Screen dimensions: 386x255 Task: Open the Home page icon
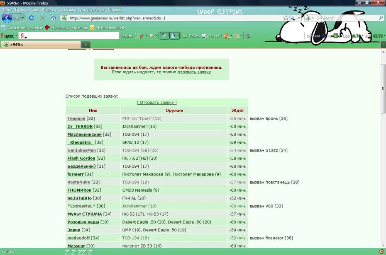pos(53,18)
